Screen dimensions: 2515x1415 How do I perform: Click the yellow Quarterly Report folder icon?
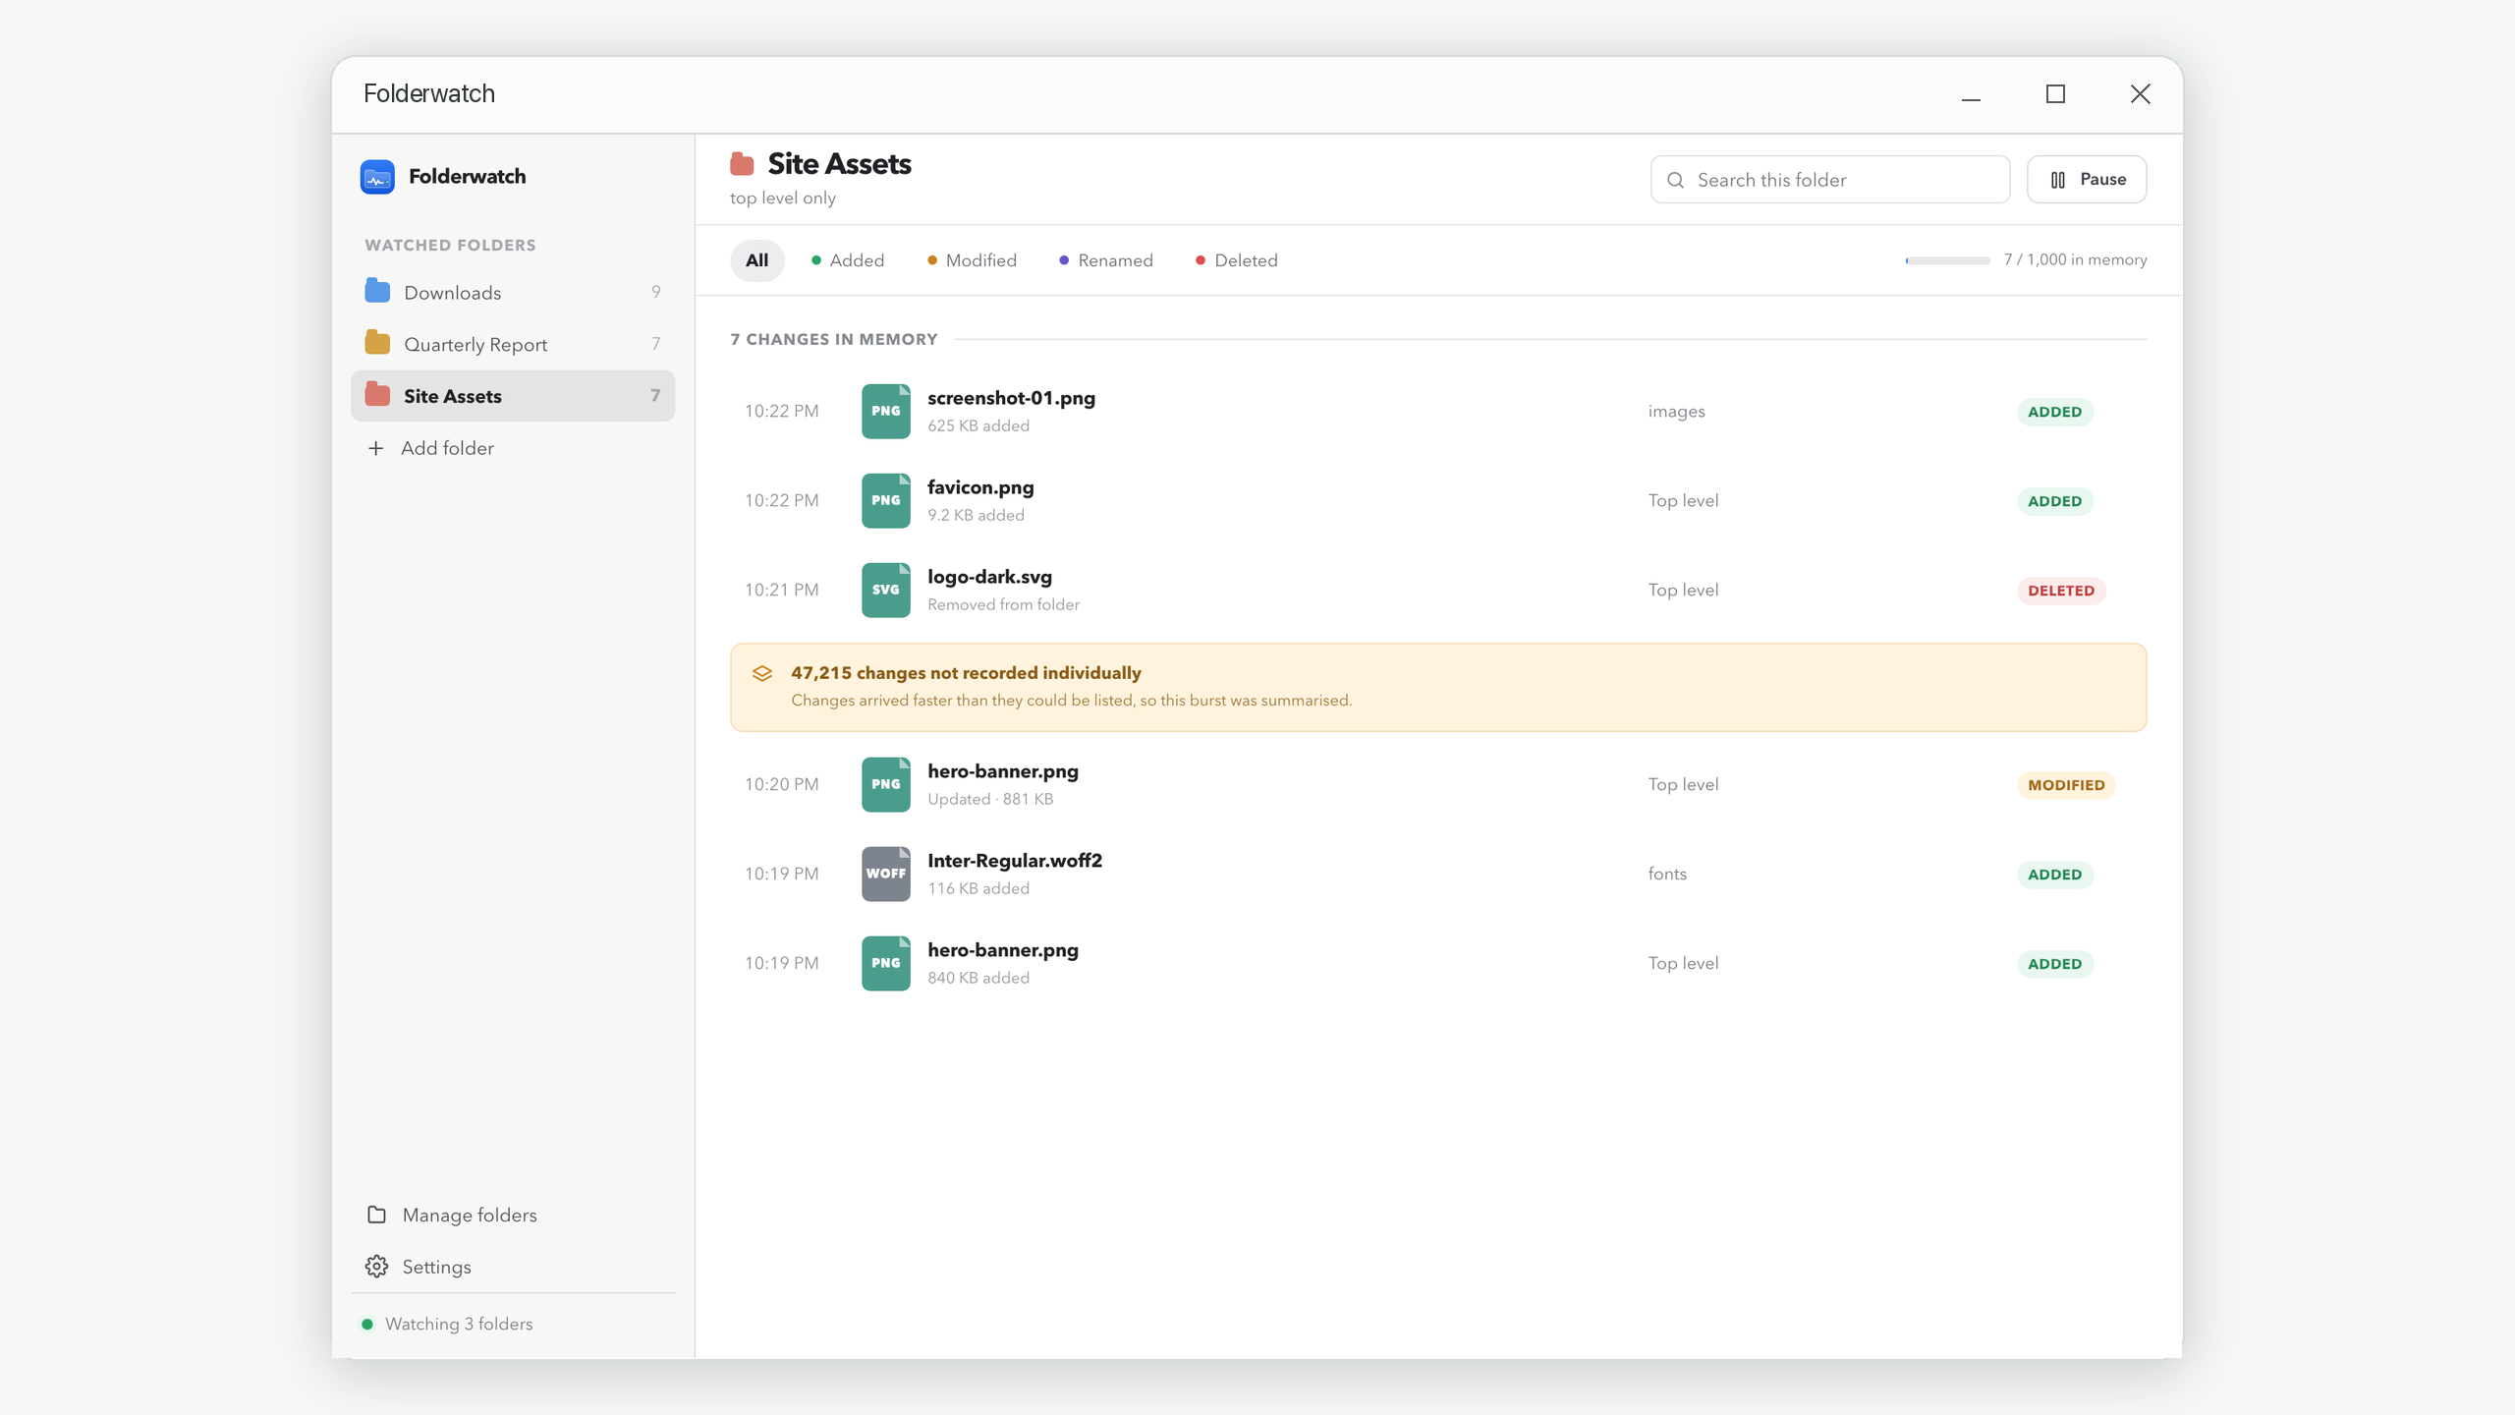(377, 343)
